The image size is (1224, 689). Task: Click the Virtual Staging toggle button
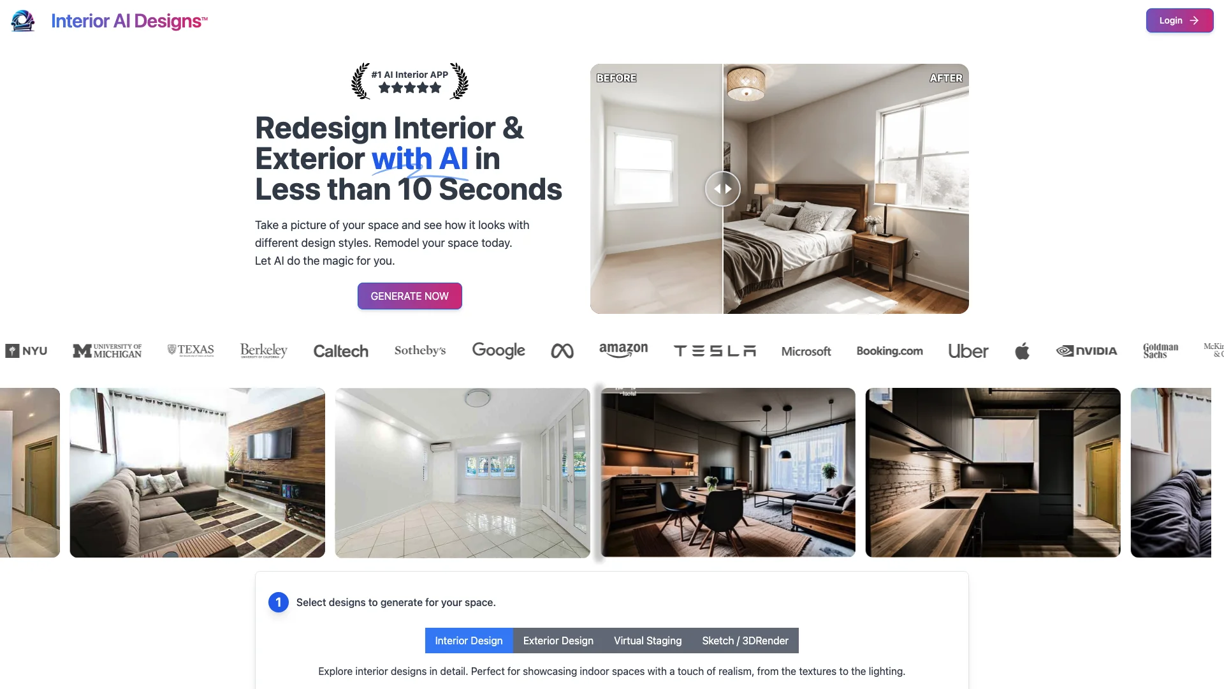647,641
